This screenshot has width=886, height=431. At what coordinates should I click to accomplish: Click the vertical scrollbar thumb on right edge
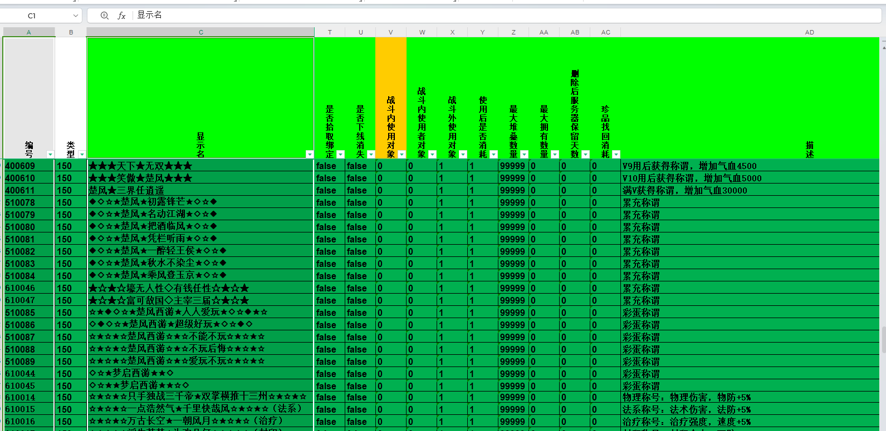pos(883,339)
